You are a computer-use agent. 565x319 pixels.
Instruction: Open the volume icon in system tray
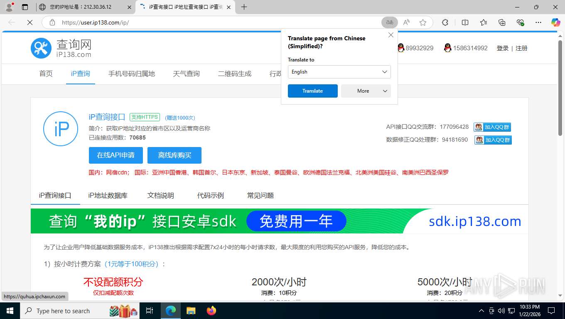pyautogui.click(x=501, y=311)
